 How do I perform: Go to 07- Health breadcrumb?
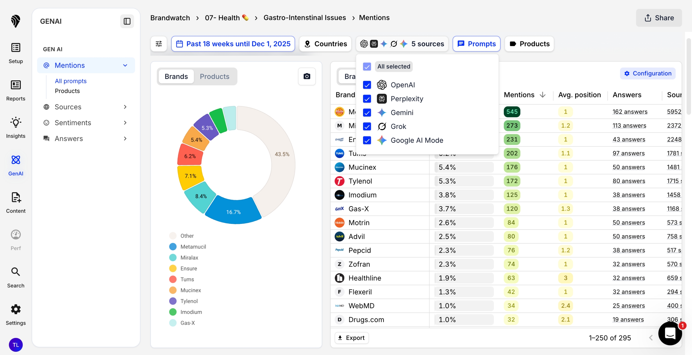coord(227,18)
